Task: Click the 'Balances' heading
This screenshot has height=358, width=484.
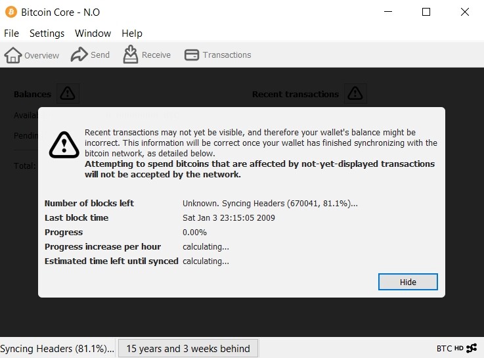Action: click(32, 94)
